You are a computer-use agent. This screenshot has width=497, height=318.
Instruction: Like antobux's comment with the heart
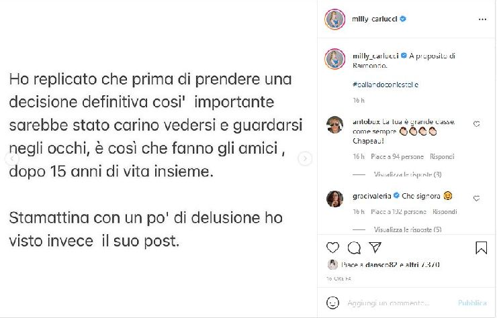point(477,124)
